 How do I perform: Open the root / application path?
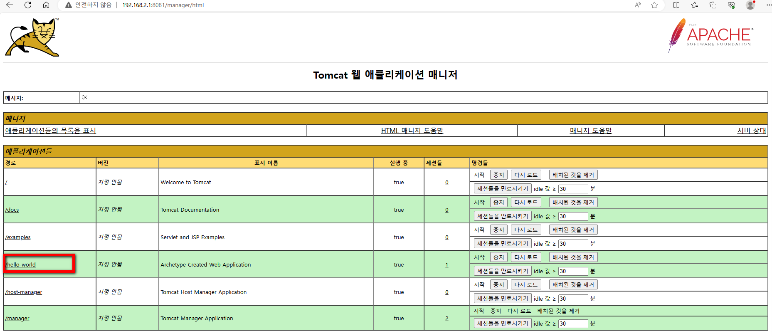point(6,183)
